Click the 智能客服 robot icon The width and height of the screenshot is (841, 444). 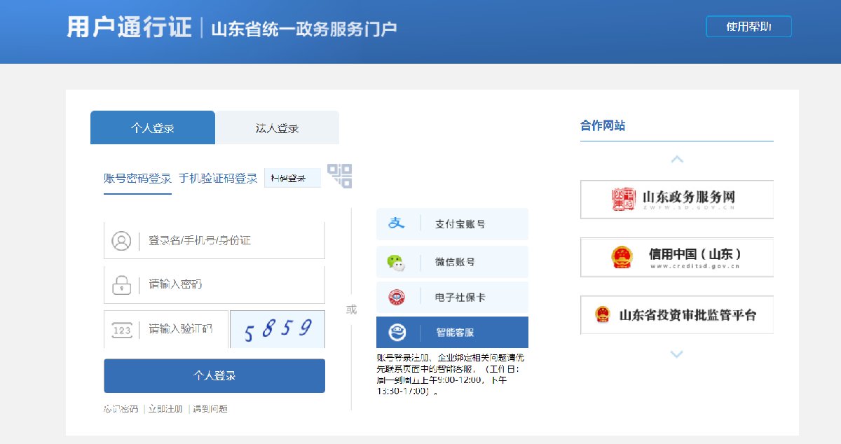(x=397, y=333)
